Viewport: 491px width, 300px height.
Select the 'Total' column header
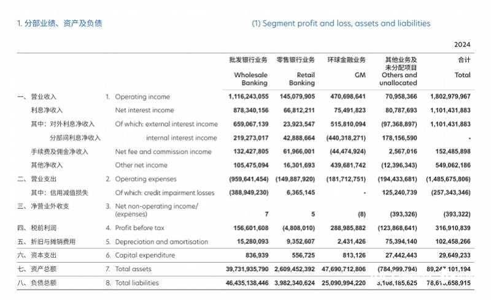[463, 75]
